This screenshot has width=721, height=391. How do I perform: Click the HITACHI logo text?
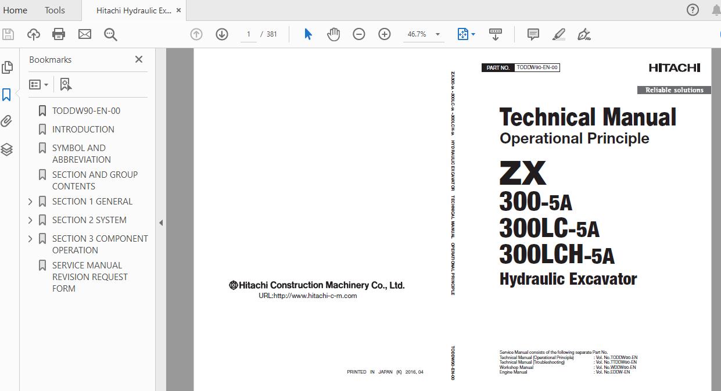tap(675, 68)
